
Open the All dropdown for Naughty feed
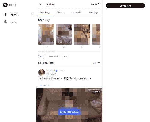(x=94, y=63)
